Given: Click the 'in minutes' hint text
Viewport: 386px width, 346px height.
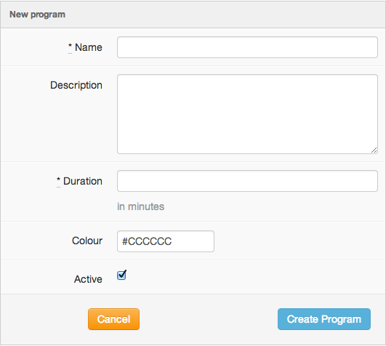Looking at the screenshot, I should [140, 206].
